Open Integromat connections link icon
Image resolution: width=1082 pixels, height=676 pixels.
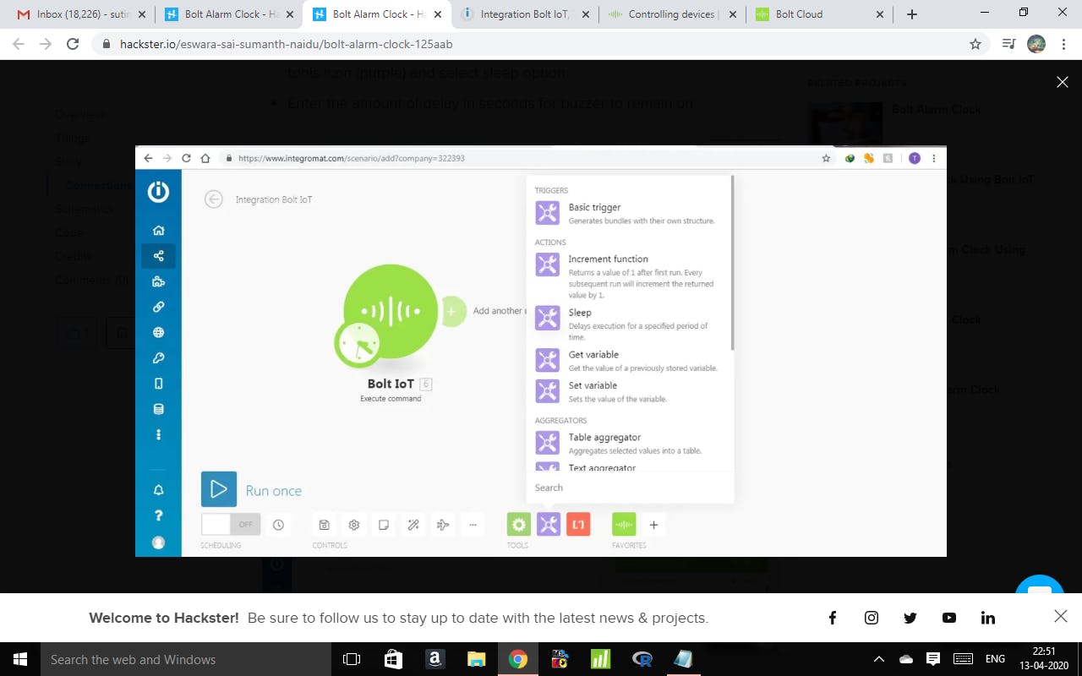[158, 307]
